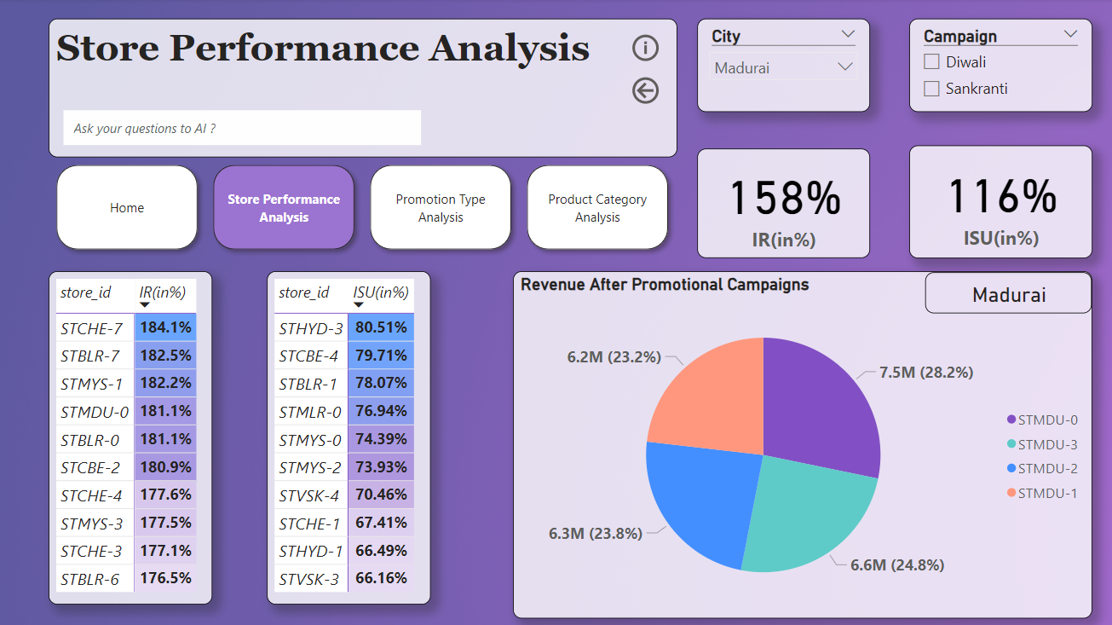The image size is (1112, 625).
Task: Open Product Category Analysis page
Action: tap(597, 208)
